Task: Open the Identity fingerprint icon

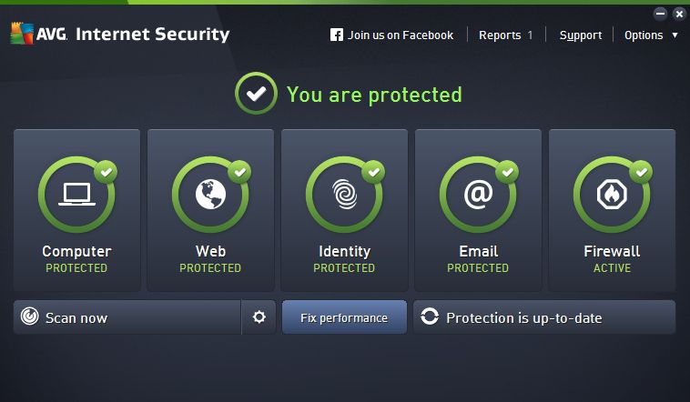Action: [345, 194]
